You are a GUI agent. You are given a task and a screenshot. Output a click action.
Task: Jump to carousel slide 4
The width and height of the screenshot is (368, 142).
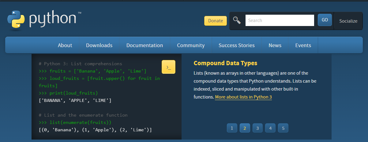271,128
